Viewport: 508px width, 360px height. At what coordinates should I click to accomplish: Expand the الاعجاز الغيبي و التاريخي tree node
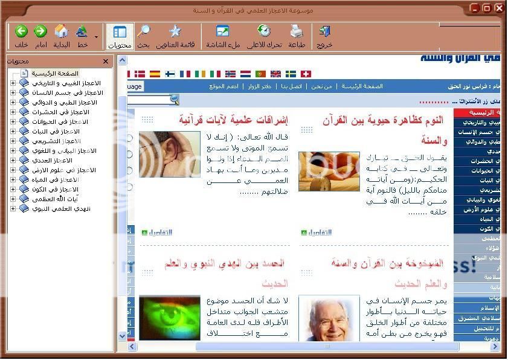[x=13, y=83]
